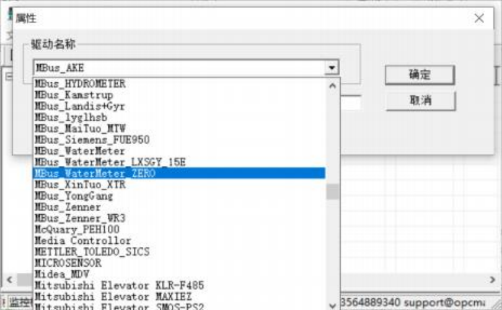Viewport: 502px width, 310px height.
Task: Click the driver name field showing MBus_AKE
Action: point(179,67)
